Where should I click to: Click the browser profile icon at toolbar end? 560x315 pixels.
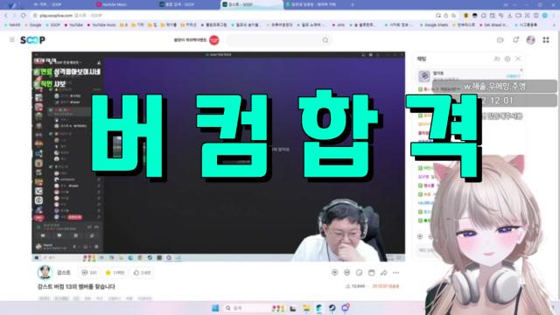pyautogui.click(x=544, y=16)
